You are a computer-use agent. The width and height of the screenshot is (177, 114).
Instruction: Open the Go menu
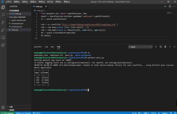coord(42,2)
